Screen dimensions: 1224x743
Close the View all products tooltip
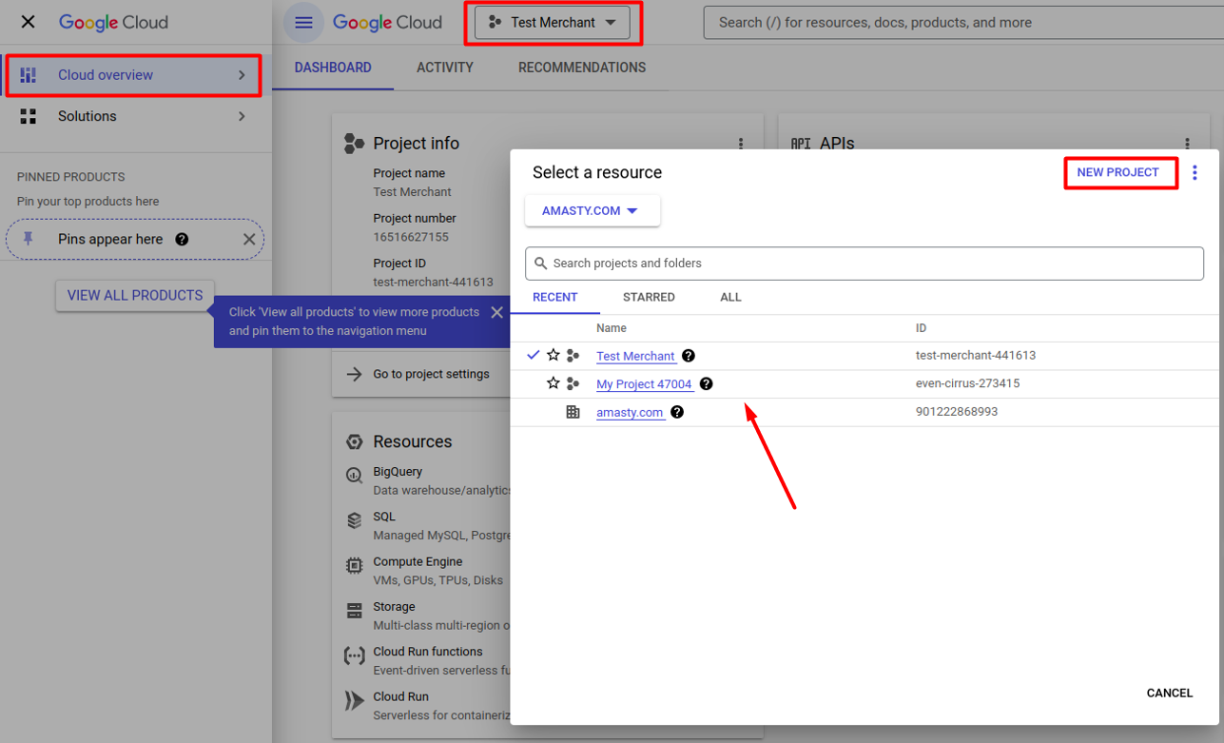point(496,312)
